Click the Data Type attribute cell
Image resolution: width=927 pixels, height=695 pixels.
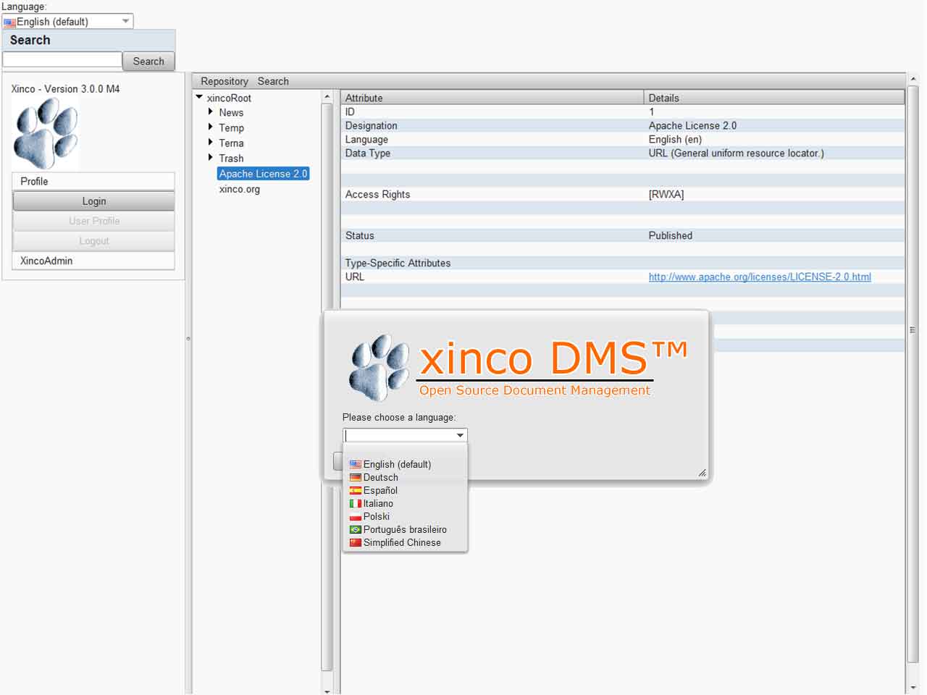[x=368, y=153]
